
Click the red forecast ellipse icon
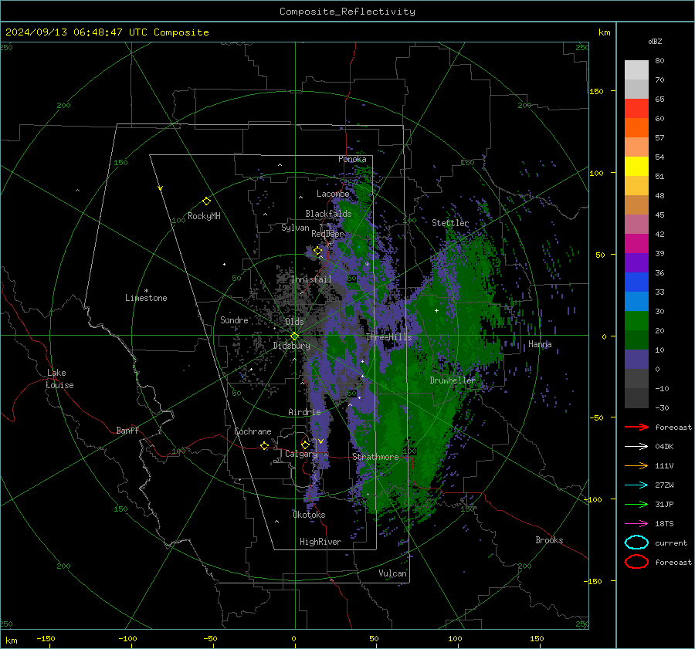(x=636, y=562)
